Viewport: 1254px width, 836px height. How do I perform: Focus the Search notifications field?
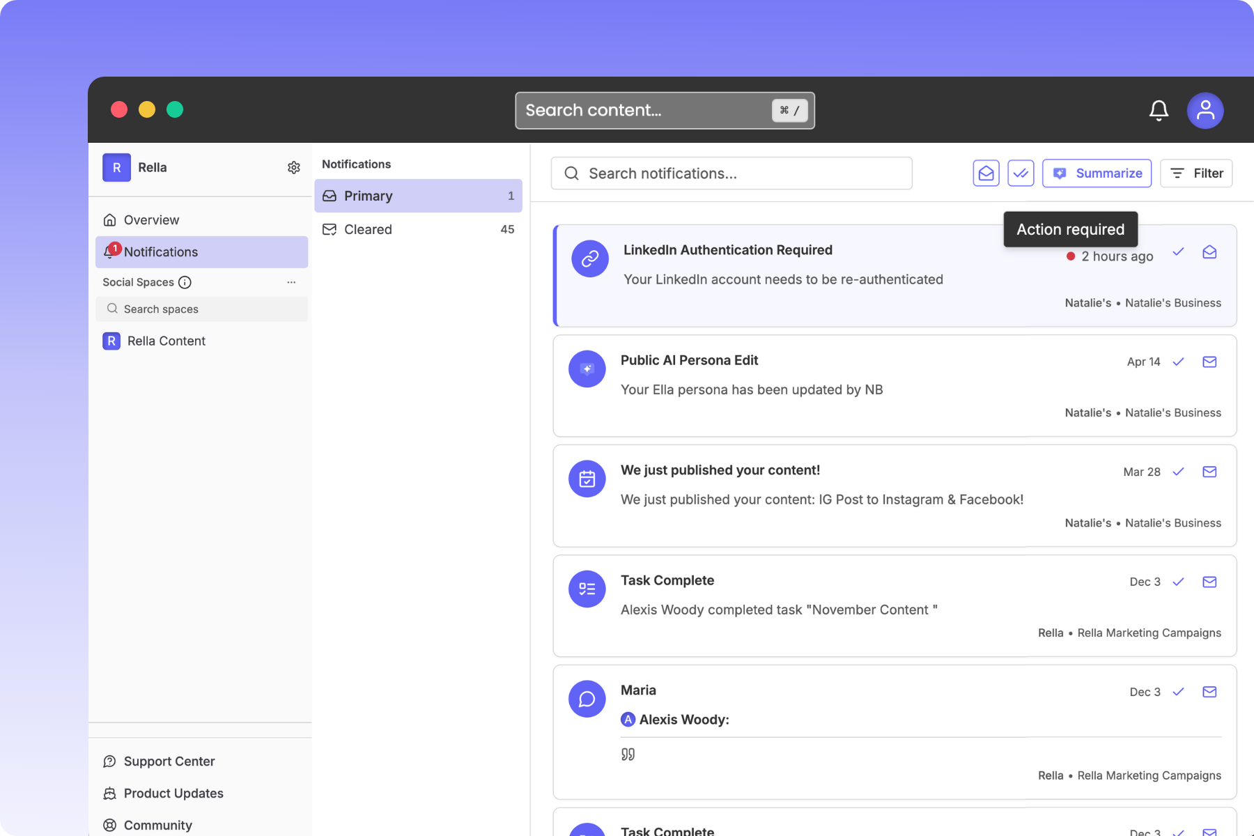[x=731, y=173]
